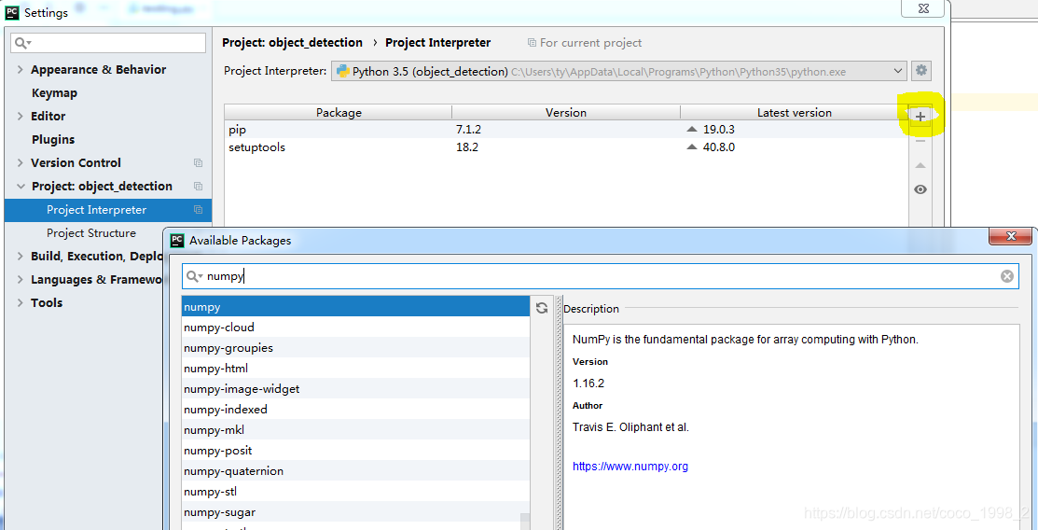Close the Settings window
The image size is (1038, 530).
[x=924, y=8]
